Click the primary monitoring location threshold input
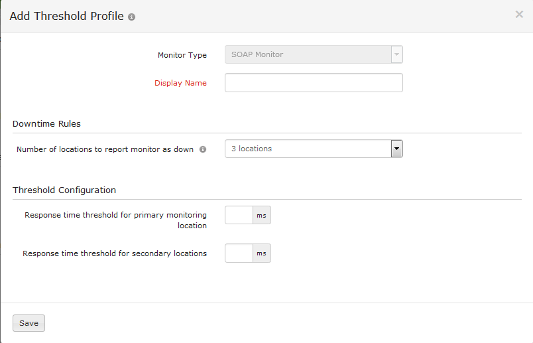Screen dimensions: 533x343 click(x=239, y=215)
